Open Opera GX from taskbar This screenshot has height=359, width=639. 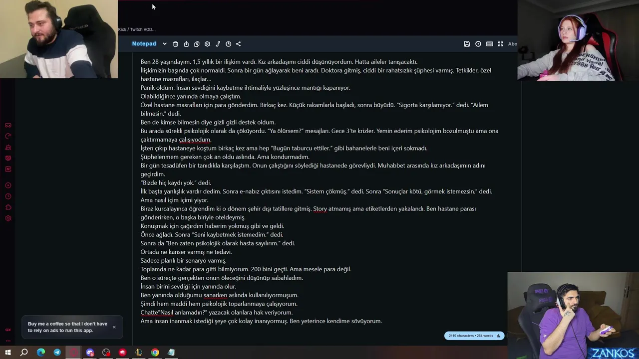click(x=73, y=353)
